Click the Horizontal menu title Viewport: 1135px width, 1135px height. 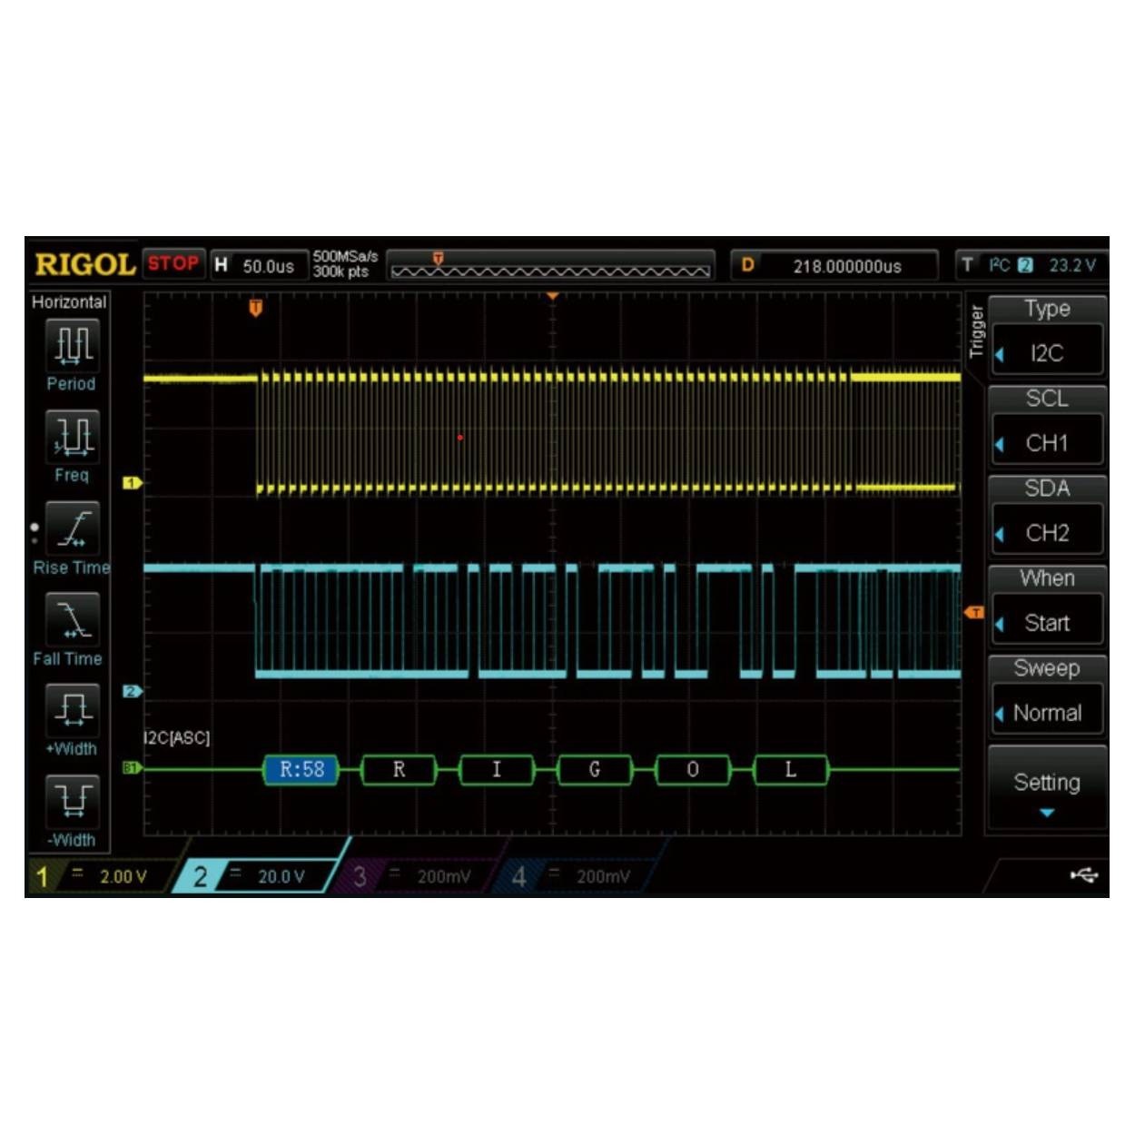tap(69, 302)
